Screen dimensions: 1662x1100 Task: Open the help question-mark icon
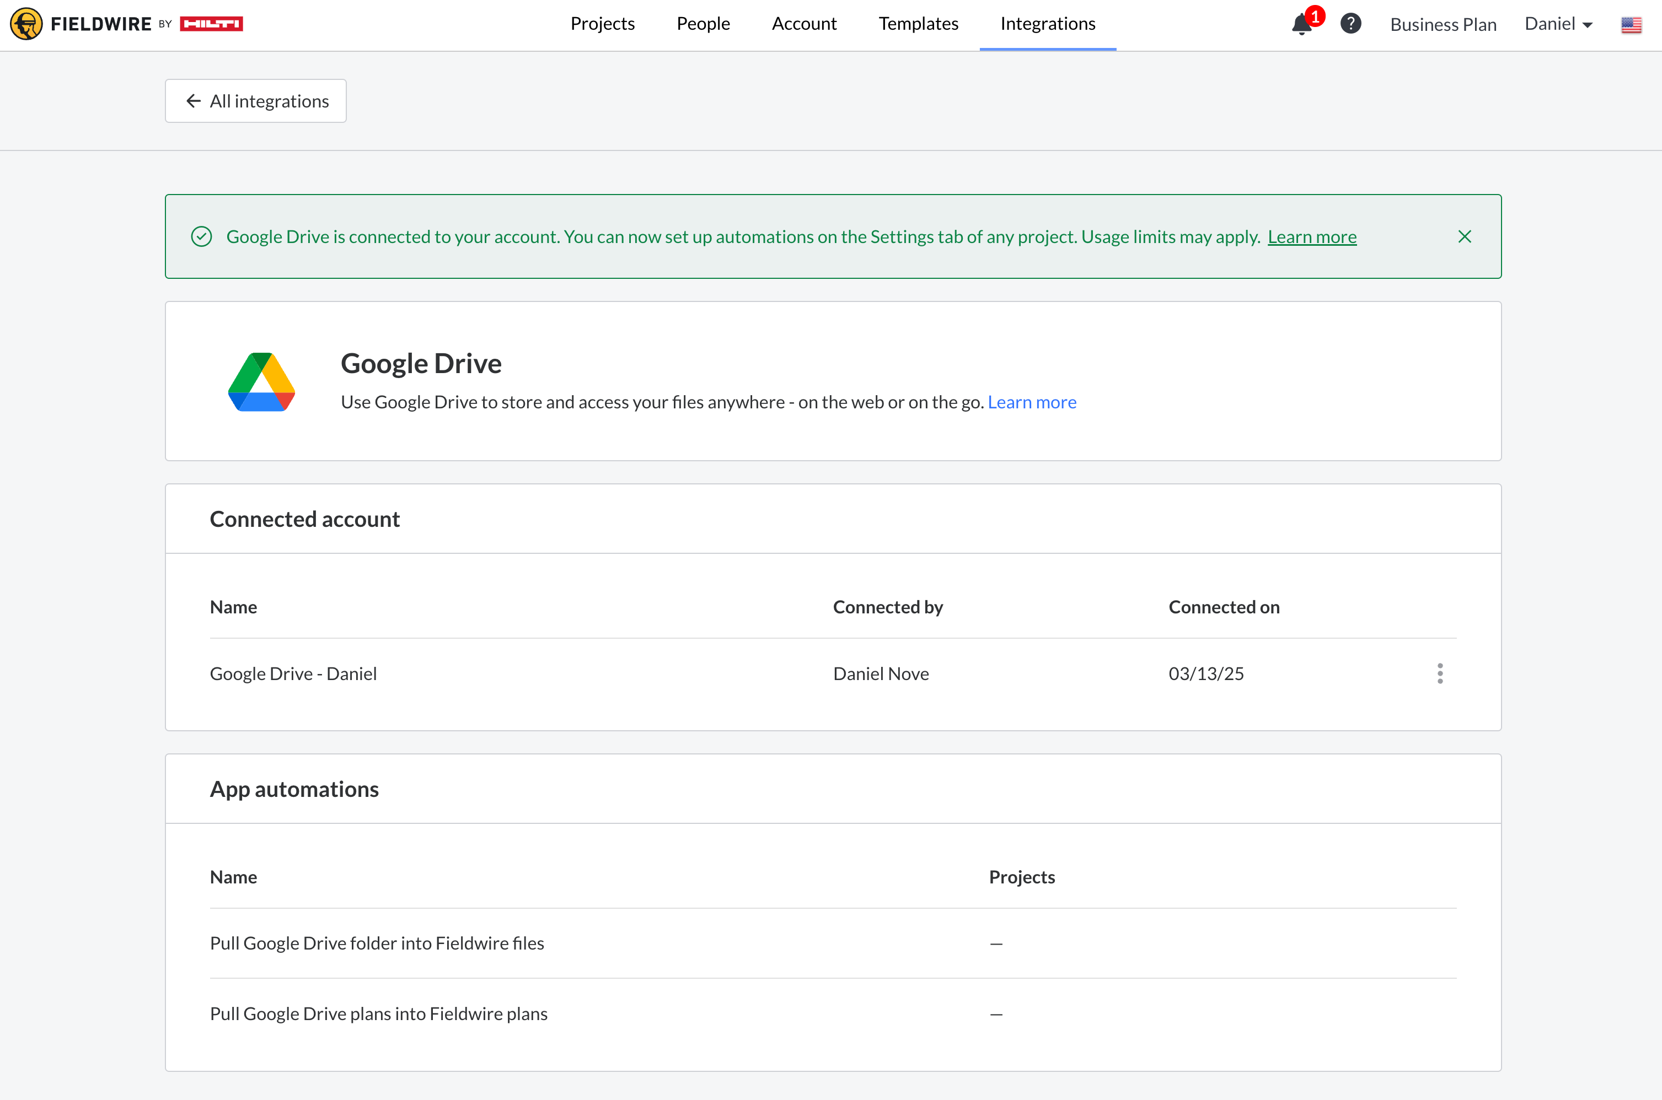coord(1350,24)
